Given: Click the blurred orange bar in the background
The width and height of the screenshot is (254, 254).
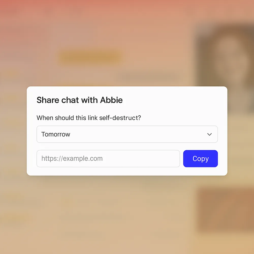Looking at the screenshot, I should pyautogui.click(x=90, y=58).
